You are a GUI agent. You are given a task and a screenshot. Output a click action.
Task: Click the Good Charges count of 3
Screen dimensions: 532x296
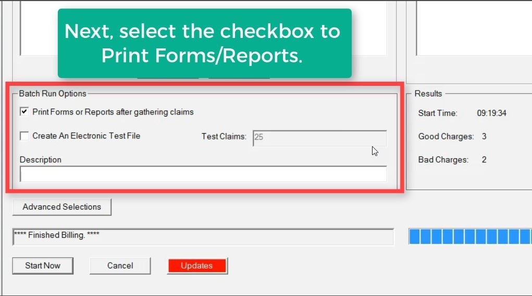484,137
